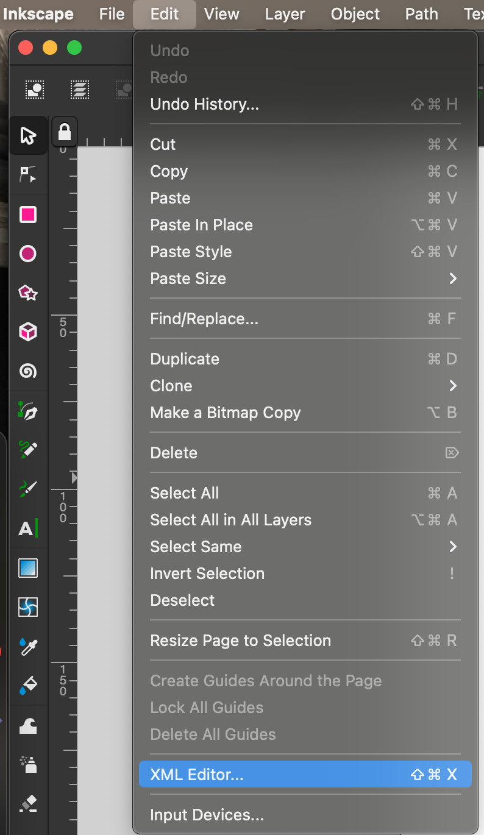
Task: Choose Delete from Edit menu
Action: [x=305, y=453]
